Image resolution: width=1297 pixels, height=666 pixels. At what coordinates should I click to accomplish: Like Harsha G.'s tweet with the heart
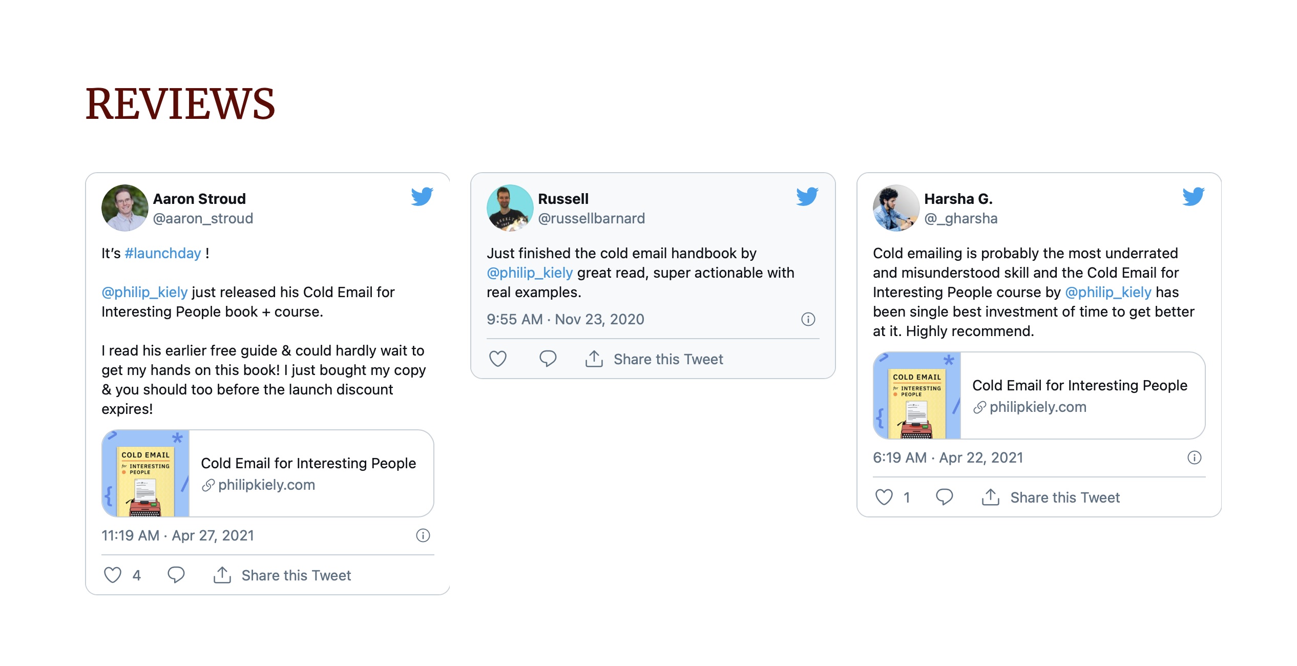coord(884,497)
